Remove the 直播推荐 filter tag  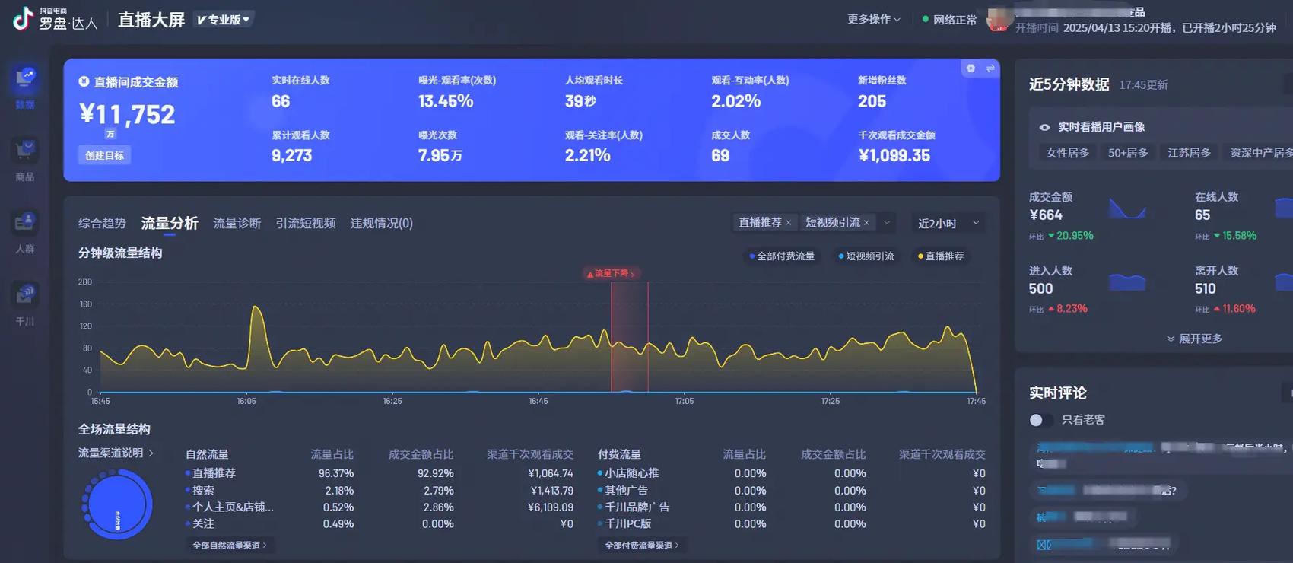(x=789, y=223)
